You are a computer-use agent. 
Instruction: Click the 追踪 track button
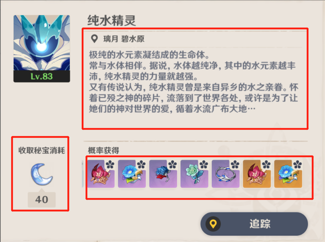(254, 224)
